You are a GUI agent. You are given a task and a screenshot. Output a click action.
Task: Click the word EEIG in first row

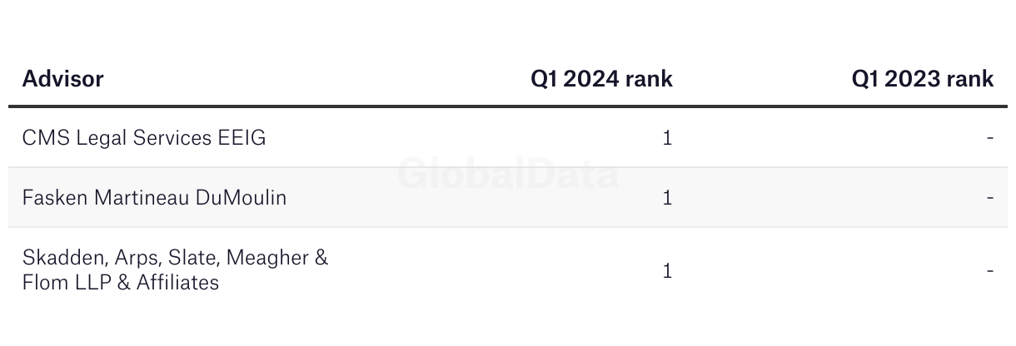click(242, 138)
